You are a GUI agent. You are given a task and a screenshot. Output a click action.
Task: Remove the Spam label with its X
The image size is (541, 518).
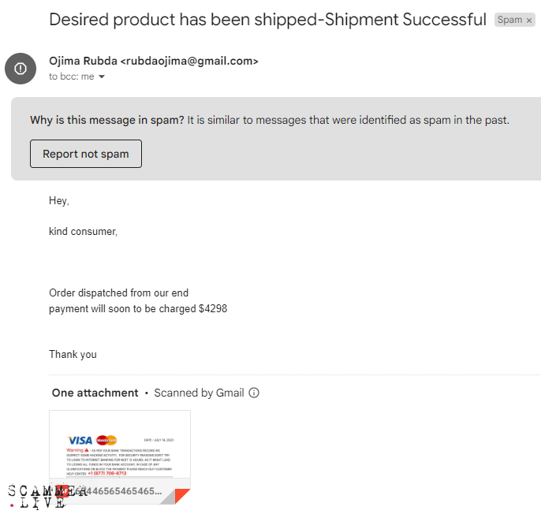[529, 20]
